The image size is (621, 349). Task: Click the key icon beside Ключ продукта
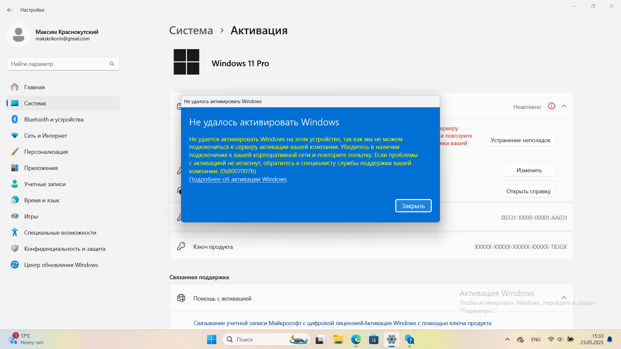click(x=181, y=246)
